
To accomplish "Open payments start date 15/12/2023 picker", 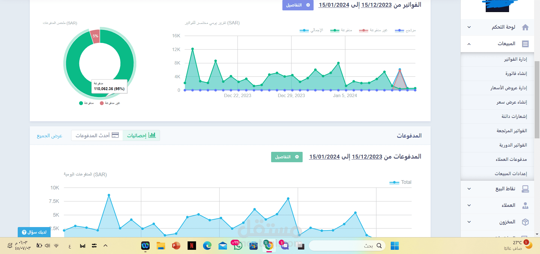I will click(x=367, y=157).
